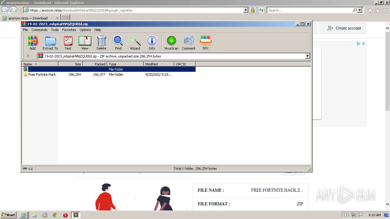Screen dimensions: 390x219
Task: Open File Explorer folder on taskbar
Action: click(34, 215)
